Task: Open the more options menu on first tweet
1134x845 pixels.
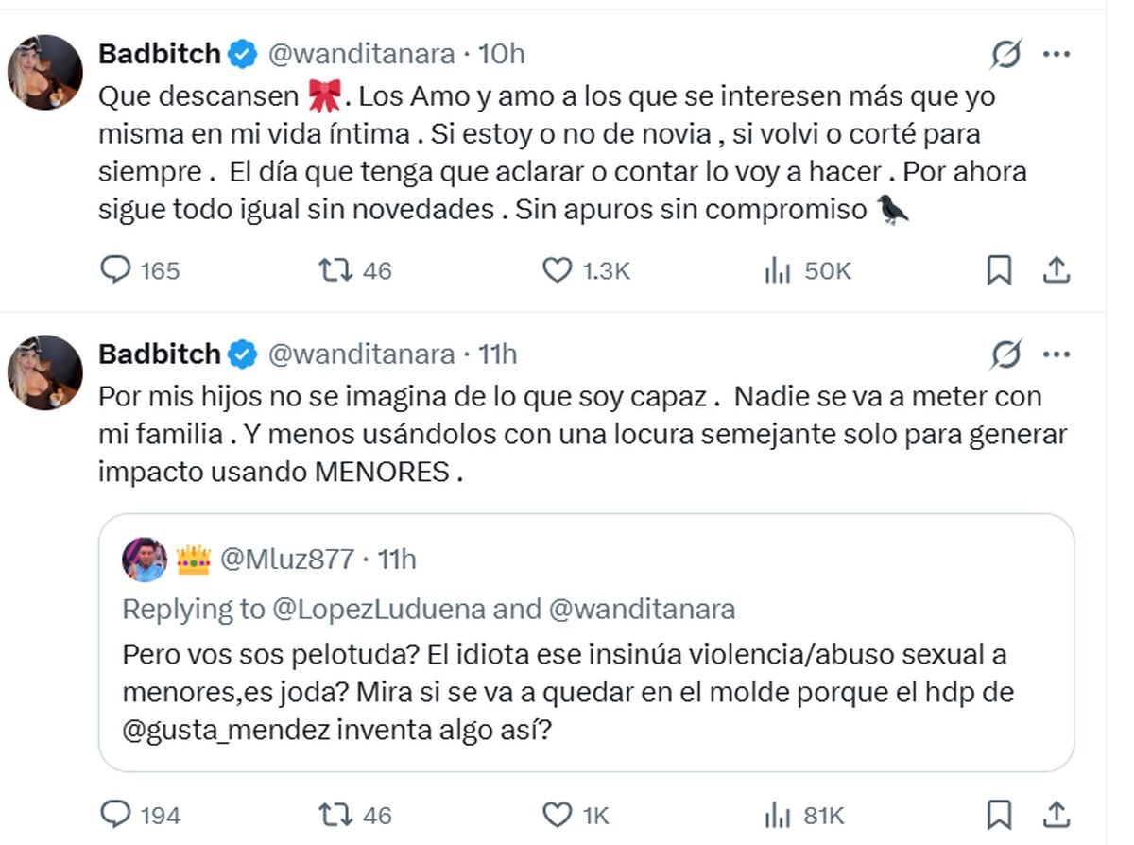Action: (1056, 55)
